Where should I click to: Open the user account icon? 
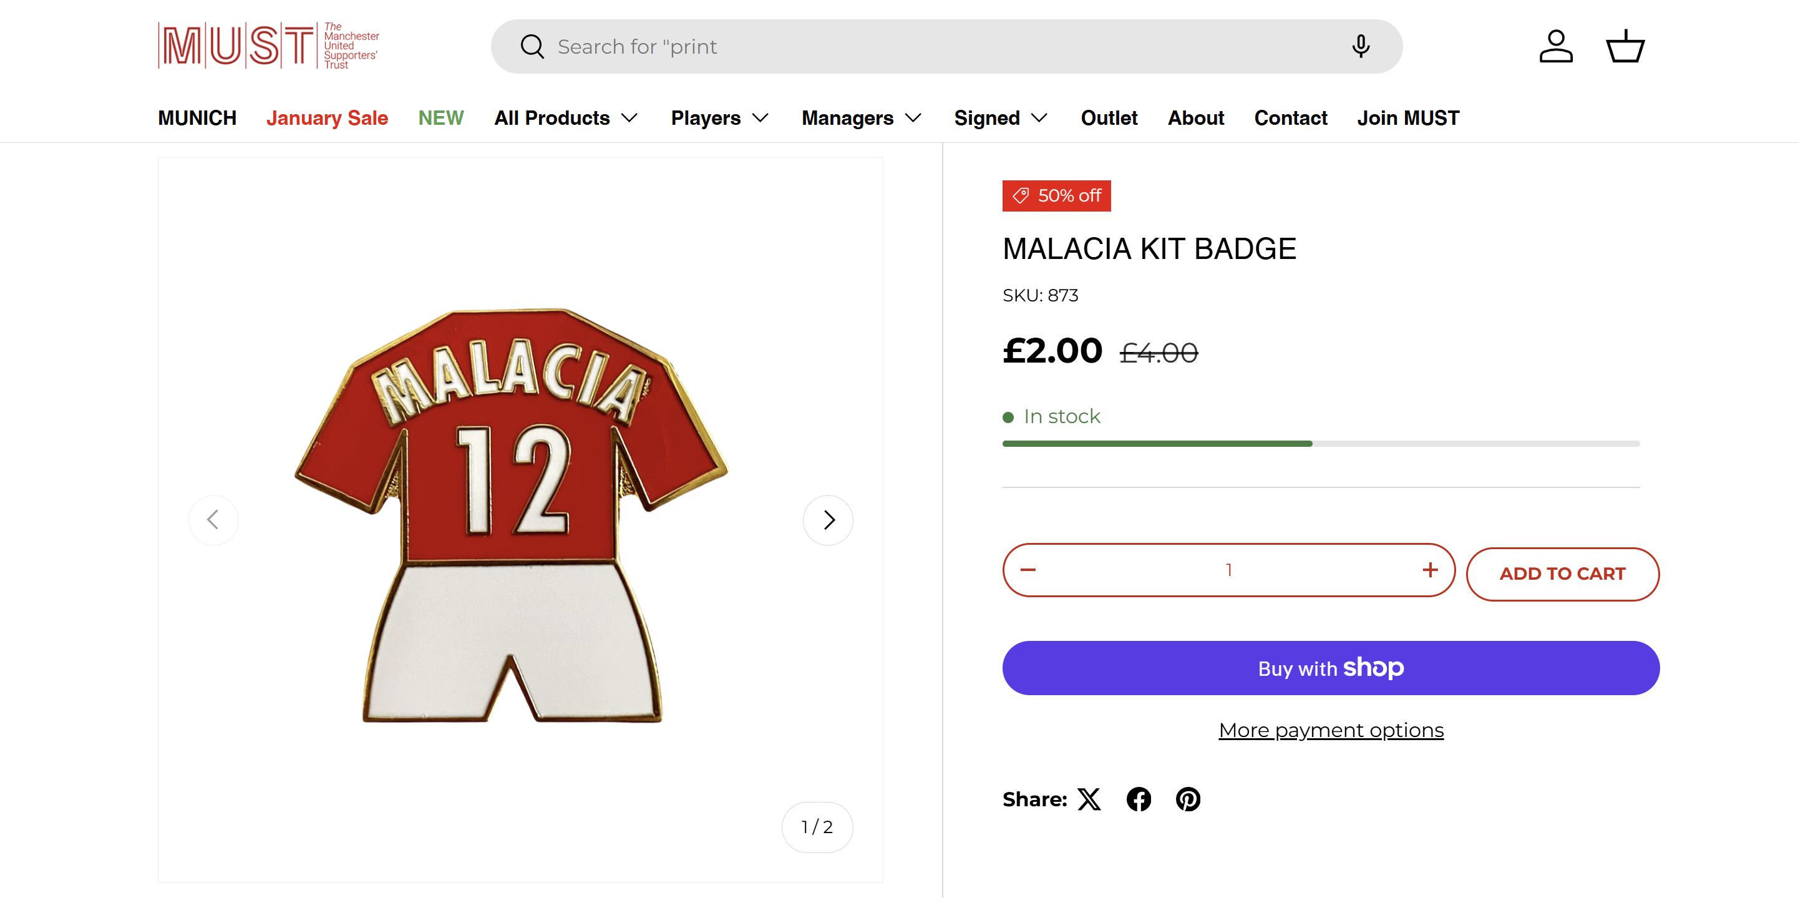[1556, 46]
